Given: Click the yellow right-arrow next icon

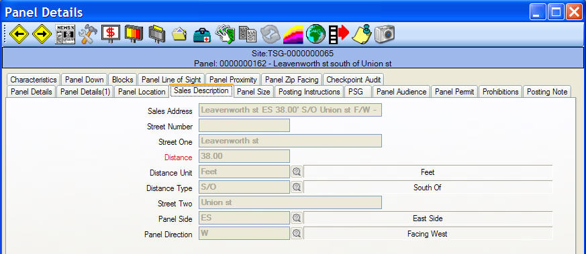Looking at the screenshot, I should point(42,35).
